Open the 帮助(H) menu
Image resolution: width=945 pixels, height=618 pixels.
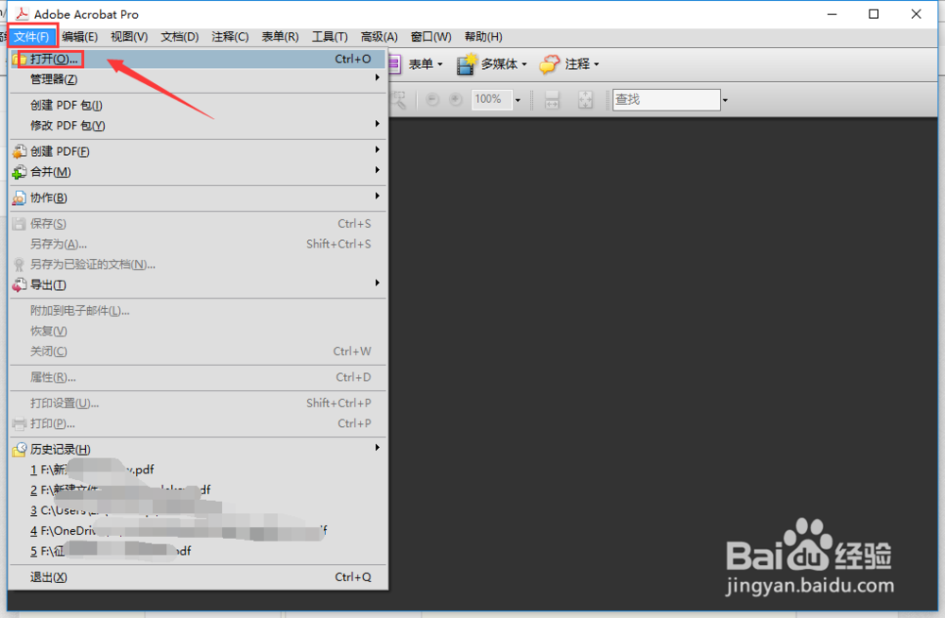[x=483, y=37]
